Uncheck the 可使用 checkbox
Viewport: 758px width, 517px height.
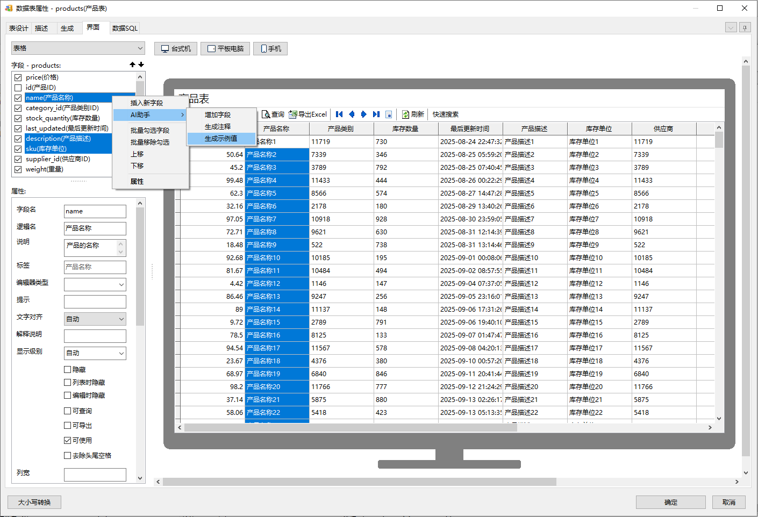[x=68, y=441]
